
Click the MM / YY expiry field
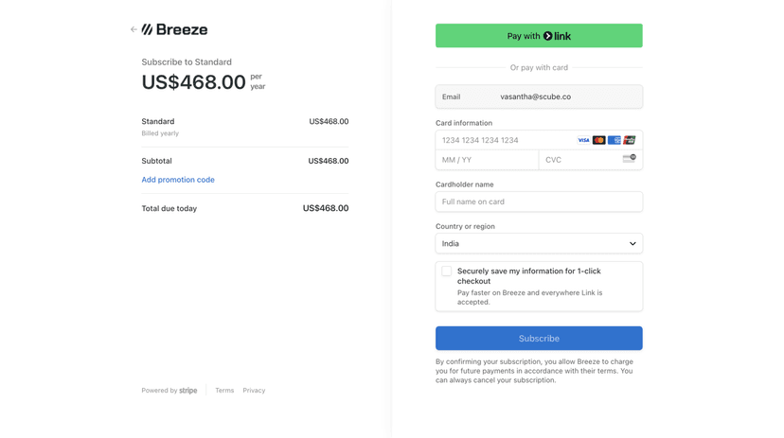tap(487, 160)
